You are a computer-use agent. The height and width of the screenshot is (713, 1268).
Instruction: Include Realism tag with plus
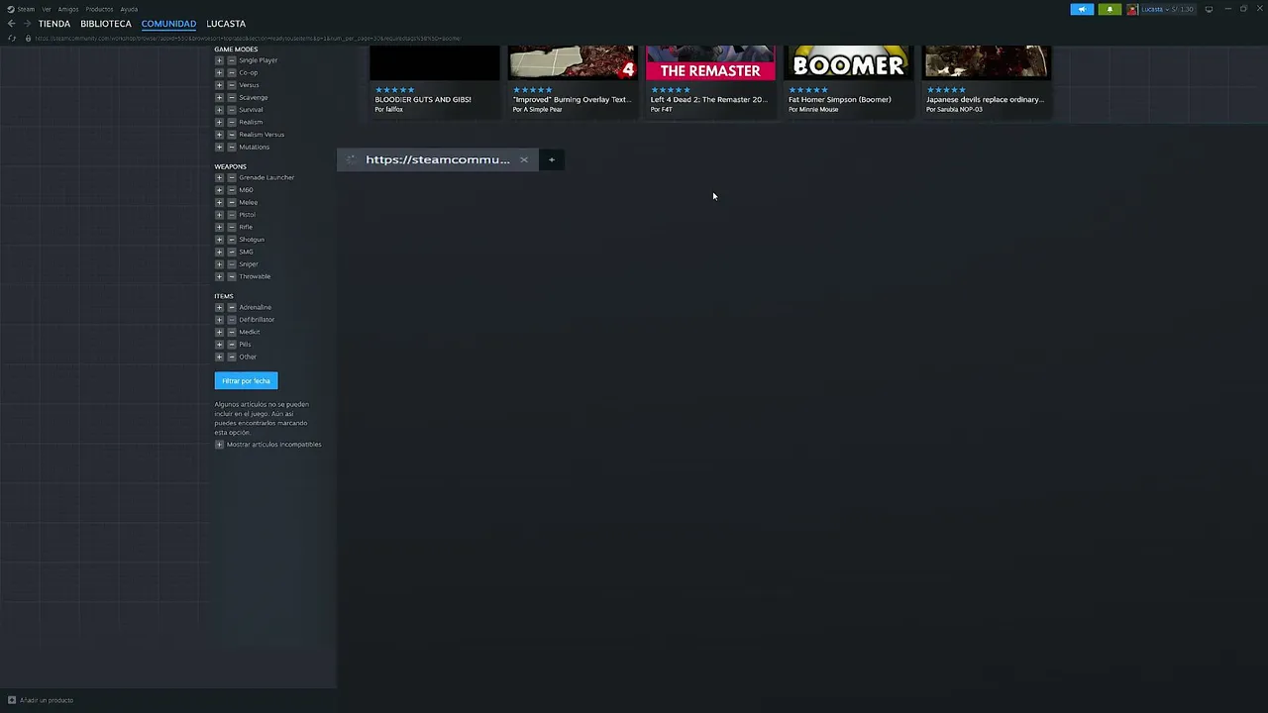pos(219,122)
